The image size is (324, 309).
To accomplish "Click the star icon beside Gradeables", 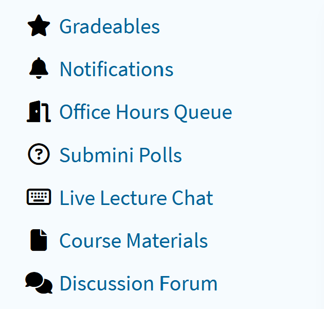I will coord(39,25).
